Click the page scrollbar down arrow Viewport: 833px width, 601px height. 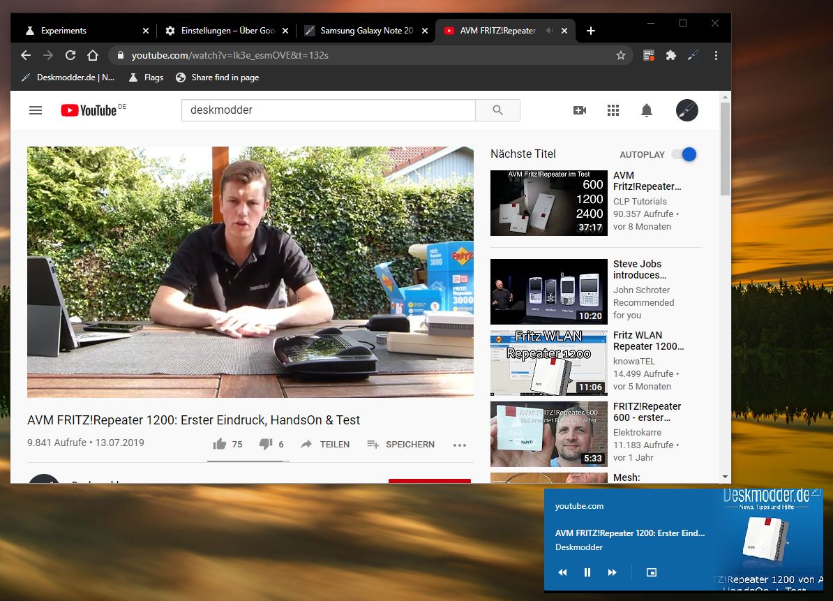click(x=725, y=477)
